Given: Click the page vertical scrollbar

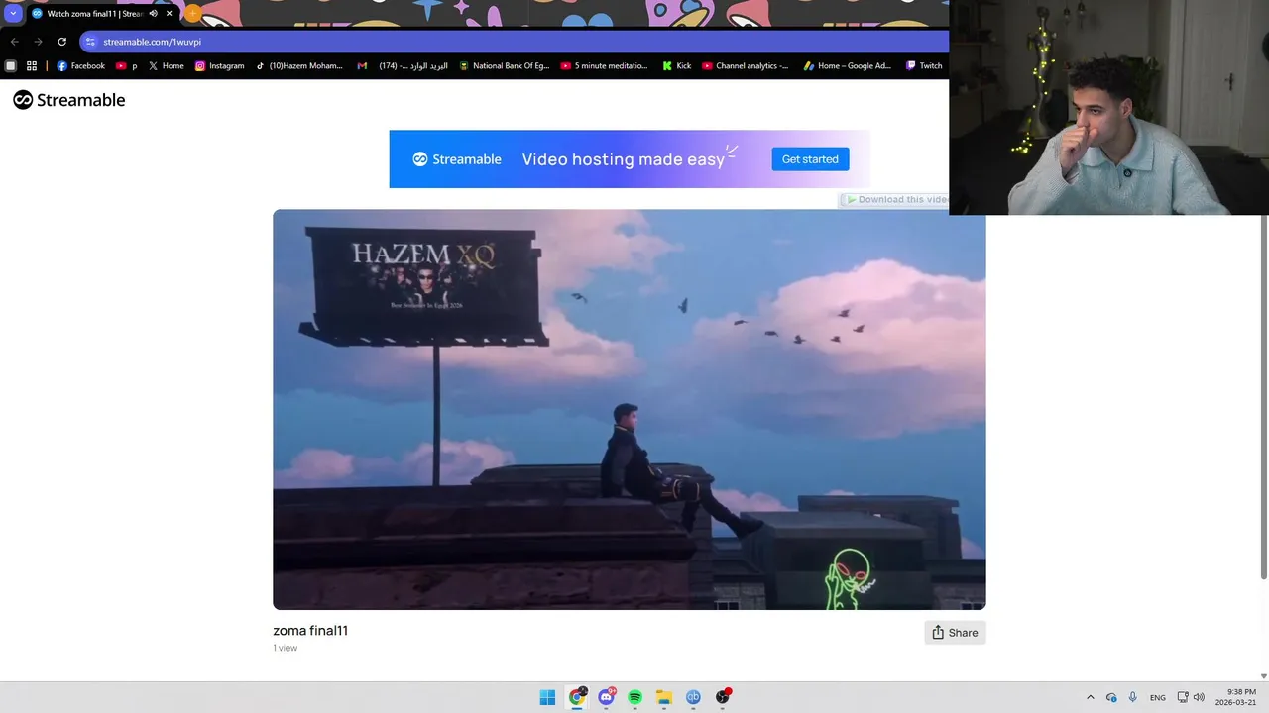Looking at the screenshot, I should [x=1263, y=396].
